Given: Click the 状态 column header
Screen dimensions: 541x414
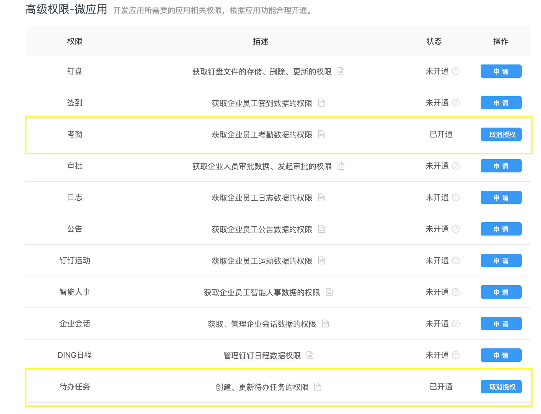Looking at the screenshot, I should point(434,41).
